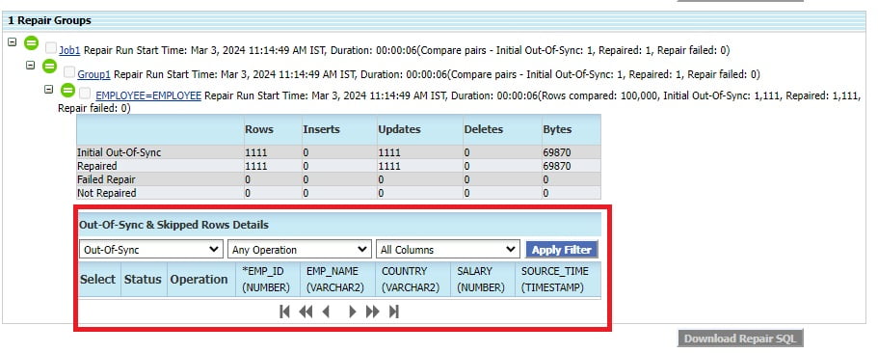Click the EMP_NAME (VARCHAR2) column header
This screenshot has height=353, width=878.
[x=337, y=279]
